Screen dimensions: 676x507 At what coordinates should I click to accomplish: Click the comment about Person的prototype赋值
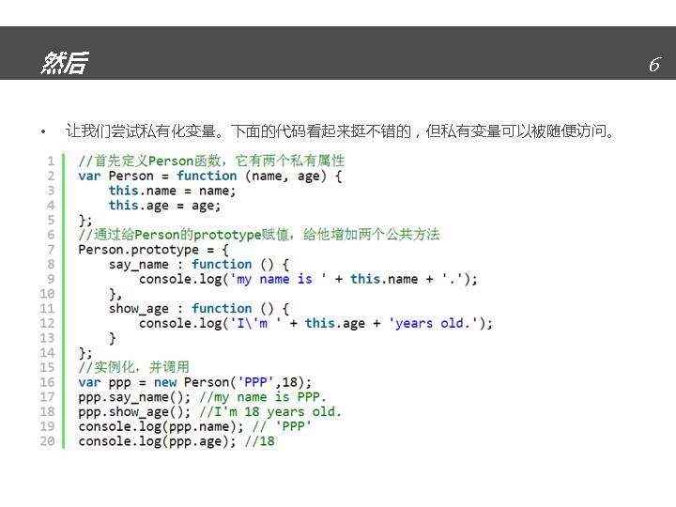(x=258, y=235)
